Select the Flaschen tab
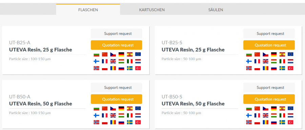 coord(88,10)
